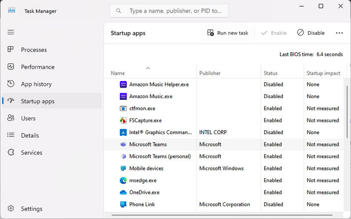The width and height of the screenshot is (351, 219).
Task: Open the Settings gear icon
Action: 11,208
